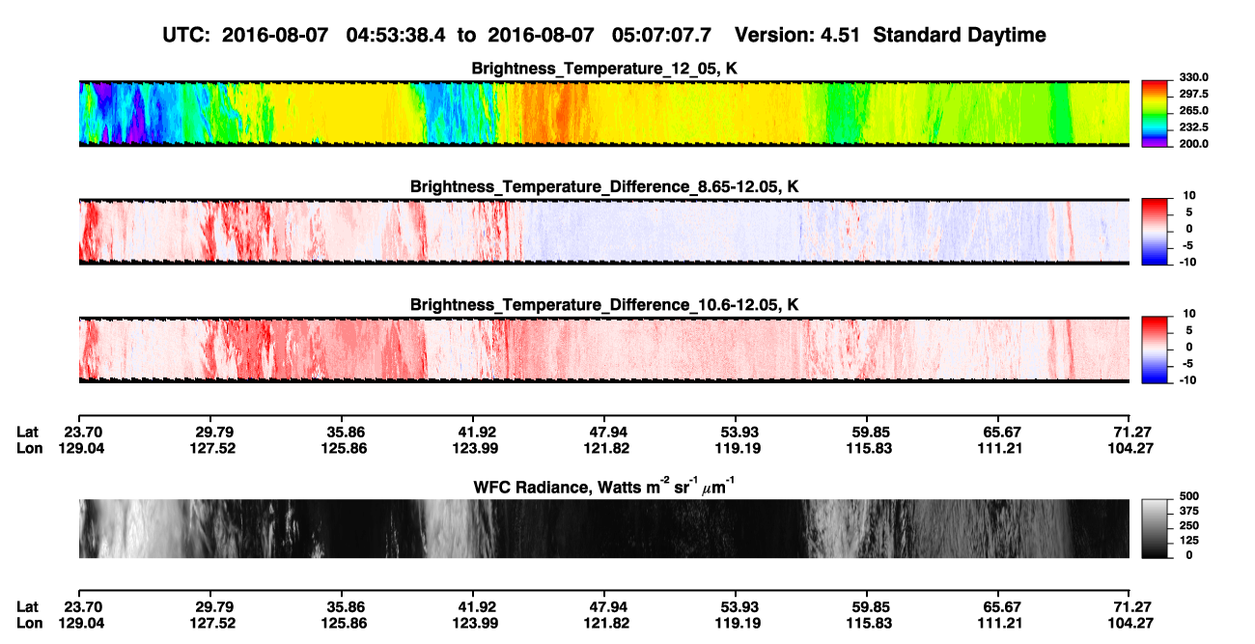The height and width of the screenshot is (644, 1255).
Task: Click the Lat row label beneath the WFC strip
Action: pos(28,605)
